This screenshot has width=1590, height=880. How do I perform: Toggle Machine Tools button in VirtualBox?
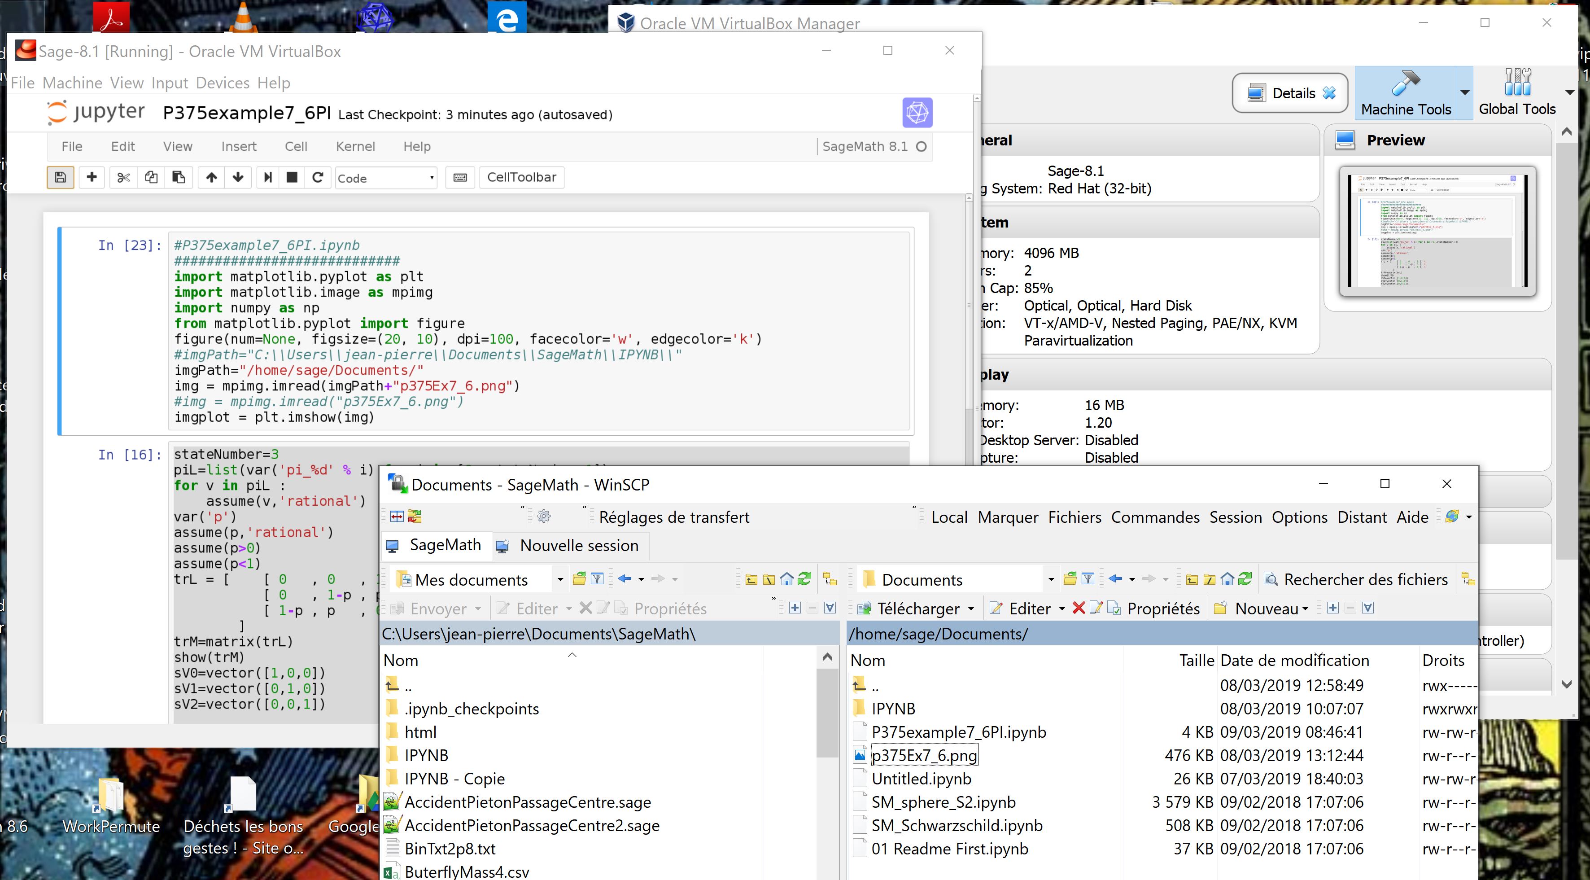click(x=1406, y=93)
